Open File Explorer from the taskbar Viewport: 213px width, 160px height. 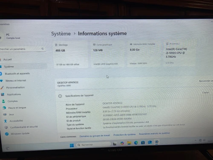(x=129, y=143)
